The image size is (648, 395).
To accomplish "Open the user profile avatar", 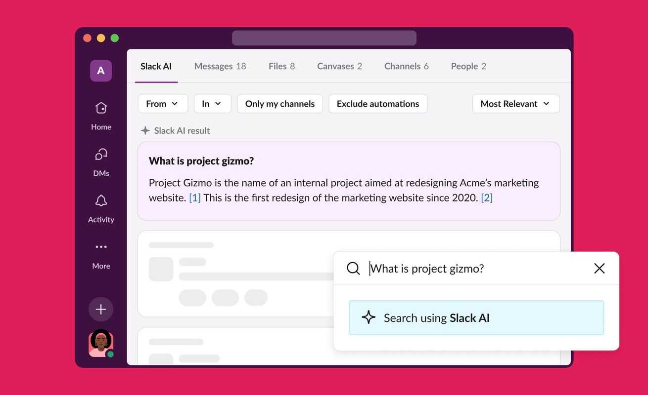I will click(101, 343).
